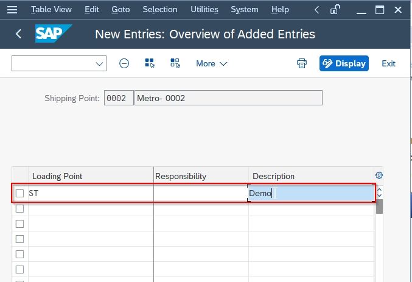Click the Display button
The image size is (412, 282).
344,63
